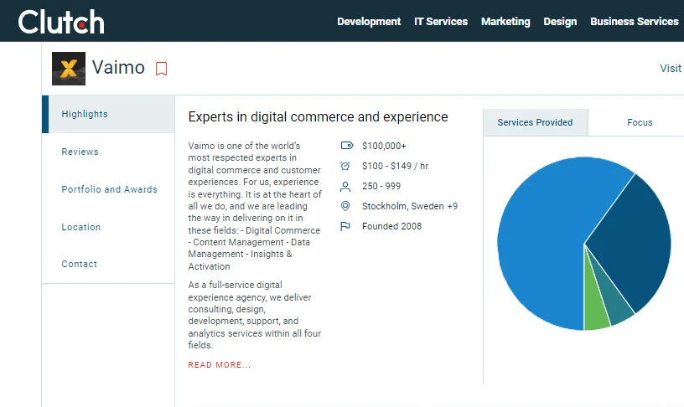Click the Clutch logo

(x=61, y=22)
